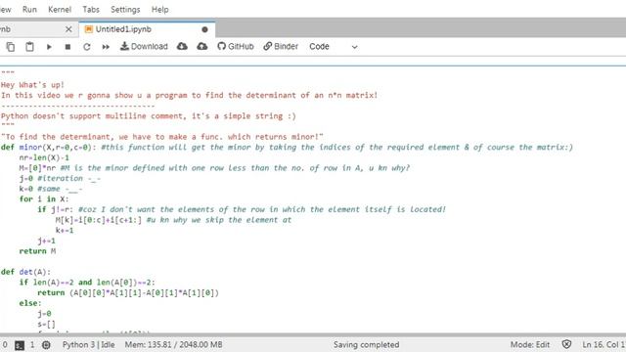Viewport: 626px width, 352px height.
Task: Open the Run menu
Action: (29, 9)
